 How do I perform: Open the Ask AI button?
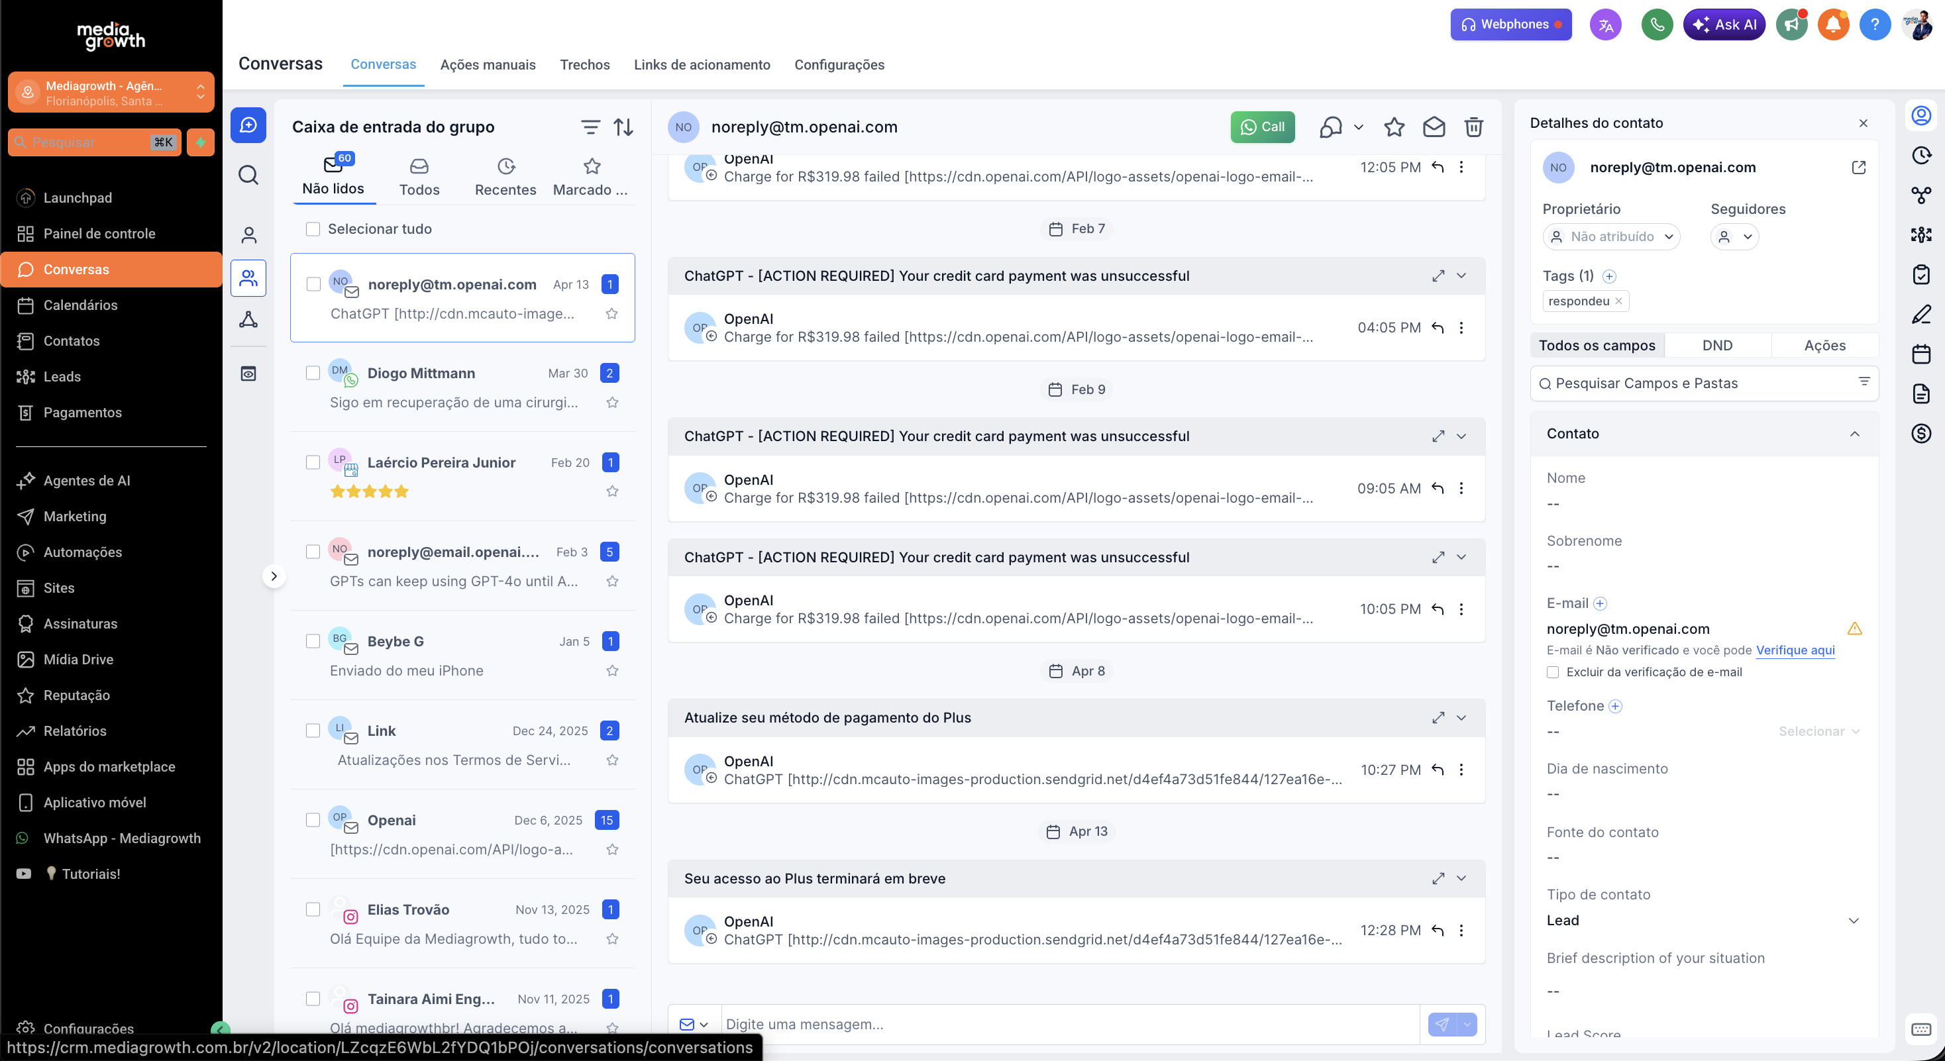click(x=1724, y=25)
